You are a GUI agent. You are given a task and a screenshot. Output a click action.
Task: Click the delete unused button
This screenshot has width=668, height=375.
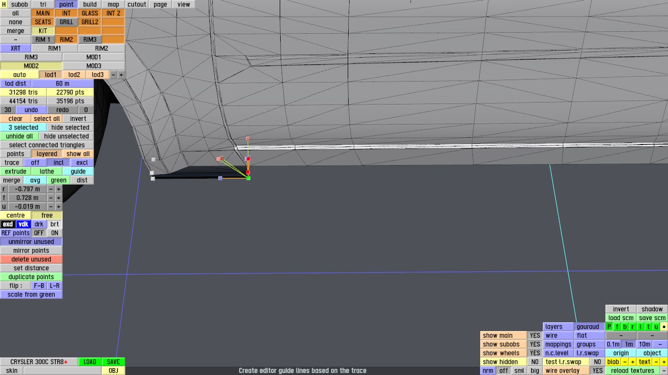[31, 259]
